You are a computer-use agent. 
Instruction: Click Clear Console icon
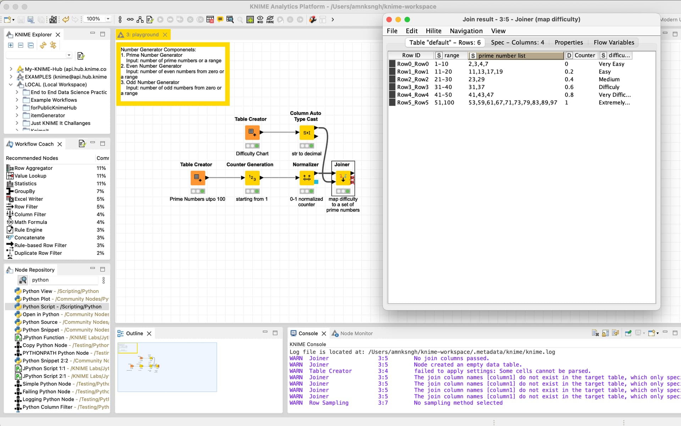[x=595, y=333]
